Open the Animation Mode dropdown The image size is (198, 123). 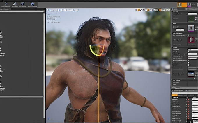click(192, 14)
